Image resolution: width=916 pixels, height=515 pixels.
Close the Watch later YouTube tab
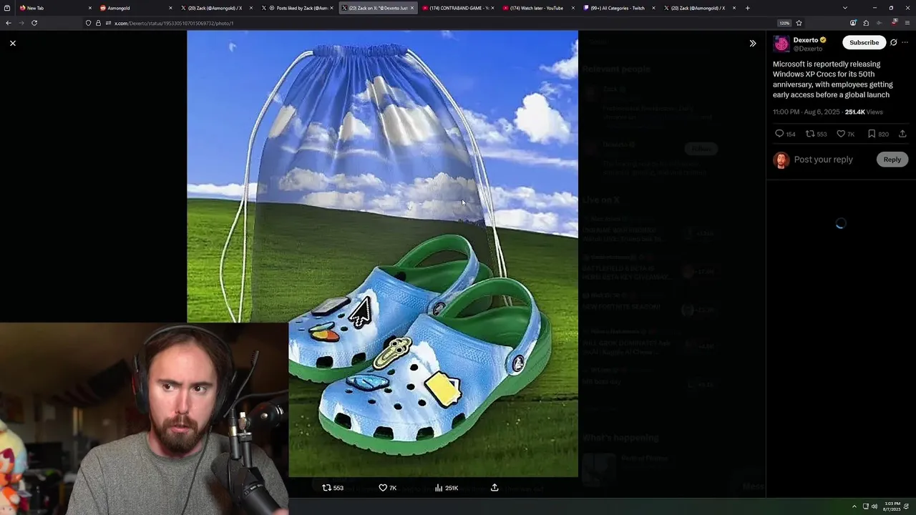click(x=572, y=8)
